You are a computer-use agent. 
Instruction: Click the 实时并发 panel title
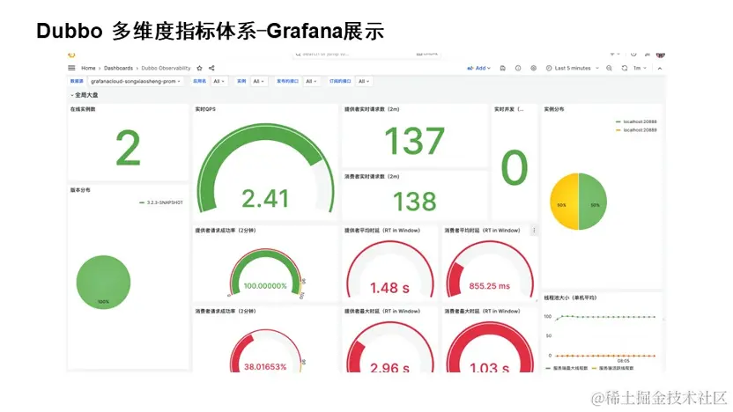point(508,109)
